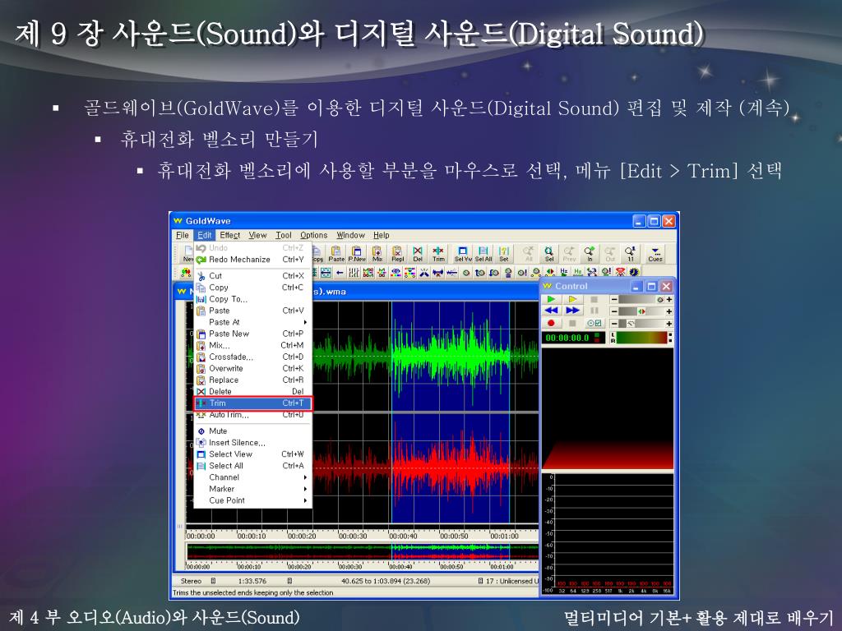
Task: Open the Tool menu
Action: 284,235
